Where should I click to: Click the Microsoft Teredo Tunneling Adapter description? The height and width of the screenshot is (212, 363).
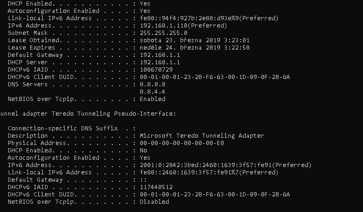(202, 135)
